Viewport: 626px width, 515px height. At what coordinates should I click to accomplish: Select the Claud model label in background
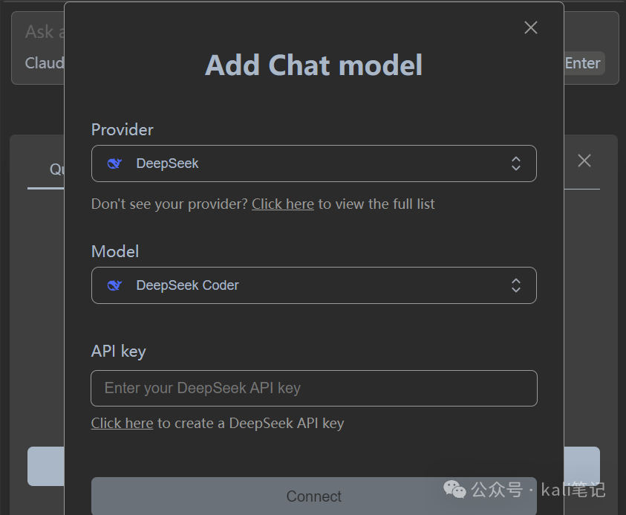[45, 63]
